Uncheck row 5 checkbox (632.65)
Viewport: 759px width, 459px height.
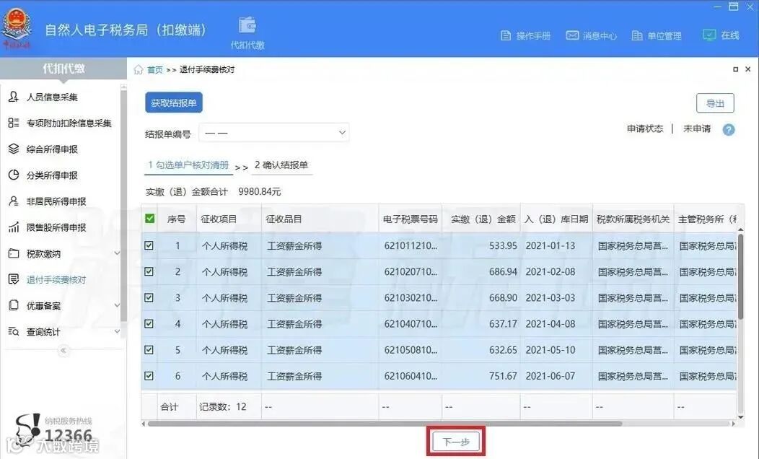[x=149, y=349]
